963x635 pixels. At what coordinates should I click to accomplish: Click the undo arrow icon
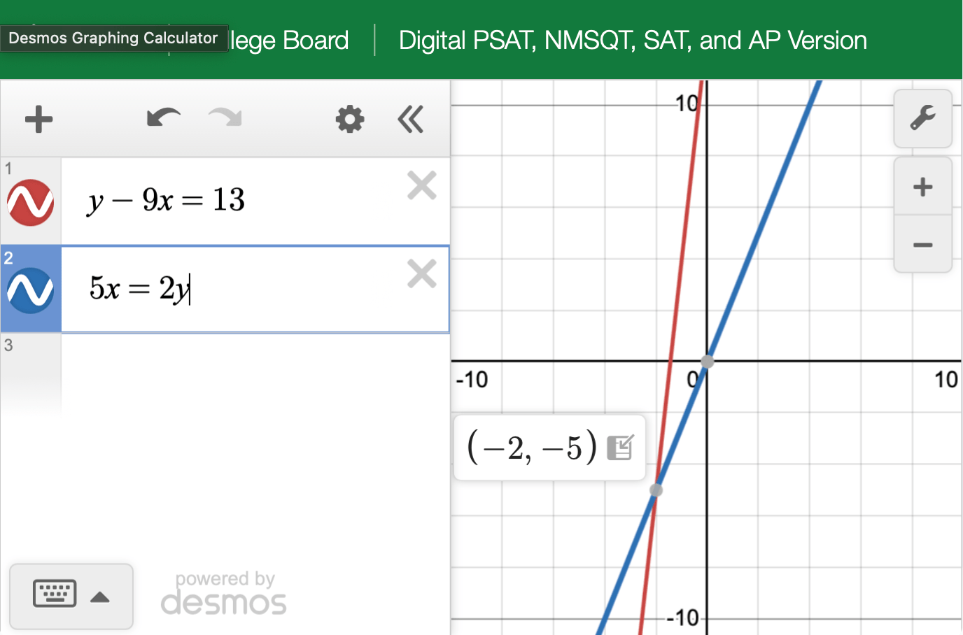point(163,118)
